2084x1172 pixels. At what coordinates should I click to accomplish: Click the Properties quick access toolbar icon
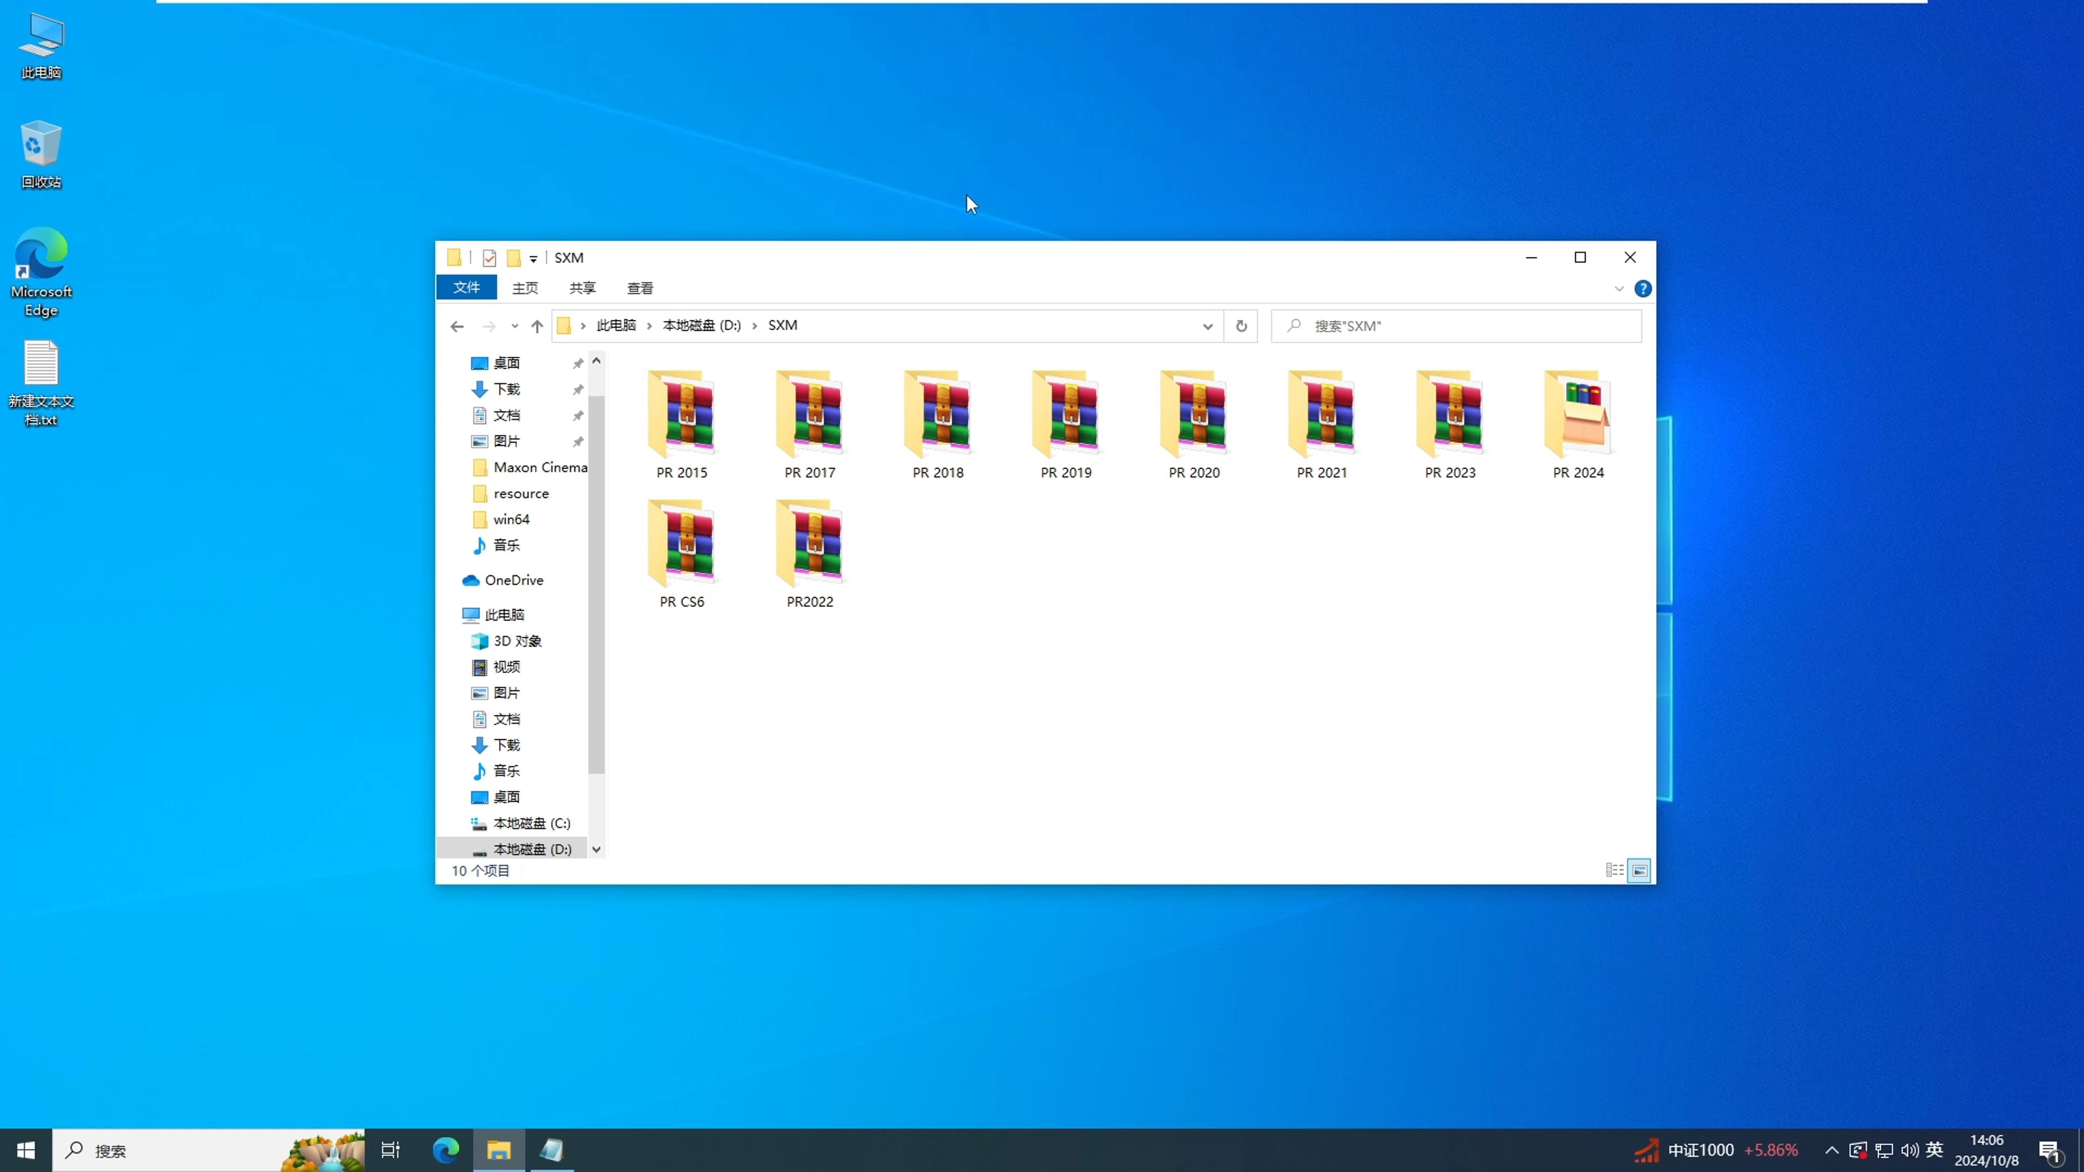(488, 258)
